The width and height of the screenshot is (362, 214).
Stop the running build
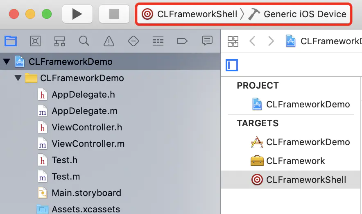tap(114, 14)
